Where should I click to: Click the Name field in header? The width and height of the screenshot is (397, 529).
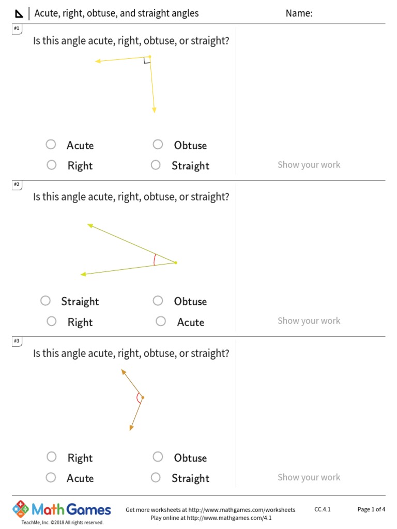pos(341,14)
